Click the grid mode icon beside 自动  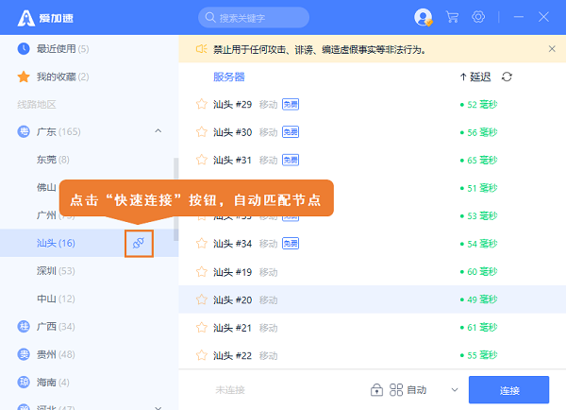396,389
